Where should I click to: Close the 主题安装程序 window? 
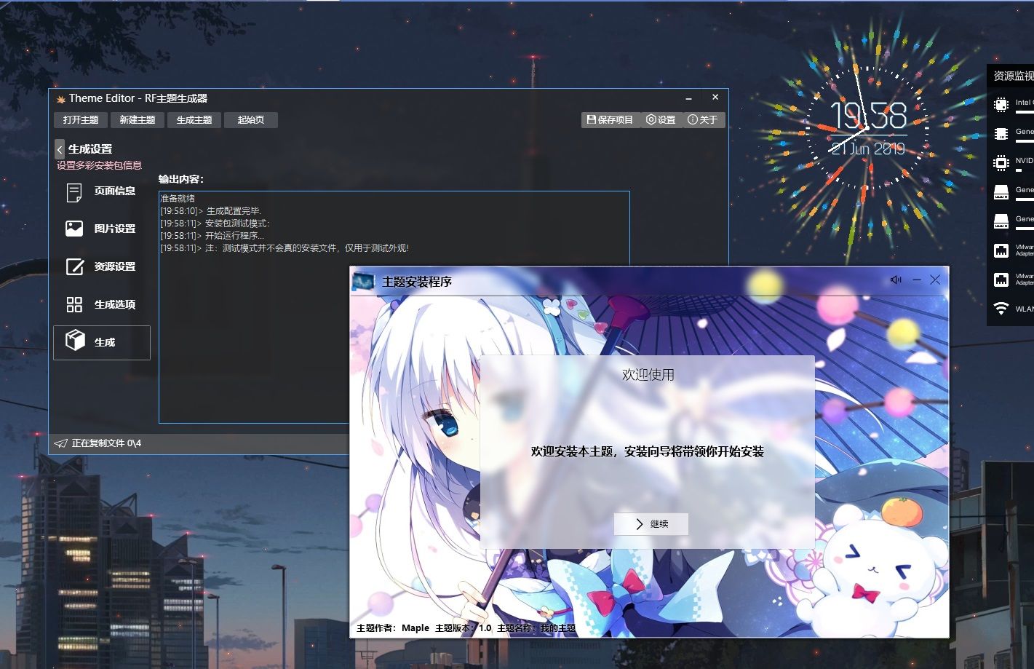coord(935,280)
